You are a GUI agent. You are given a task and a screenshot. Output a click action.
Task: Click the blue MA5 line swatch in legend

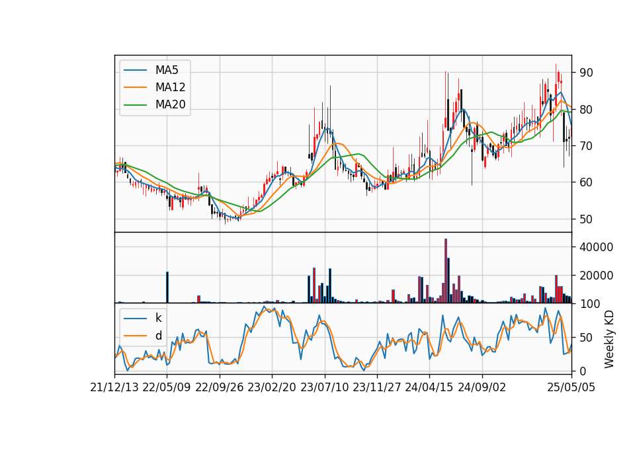(135, 70)
